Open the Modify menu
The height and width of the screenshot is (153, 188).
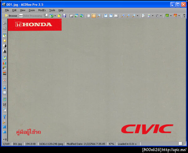[42, 10]
